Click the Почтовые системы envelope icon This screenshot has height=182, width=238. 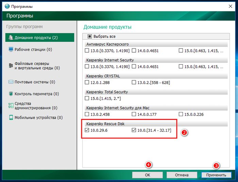pos(11,82)
